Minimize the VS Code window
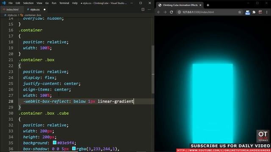Screen dimensions: 271x152 pos(132,3)
